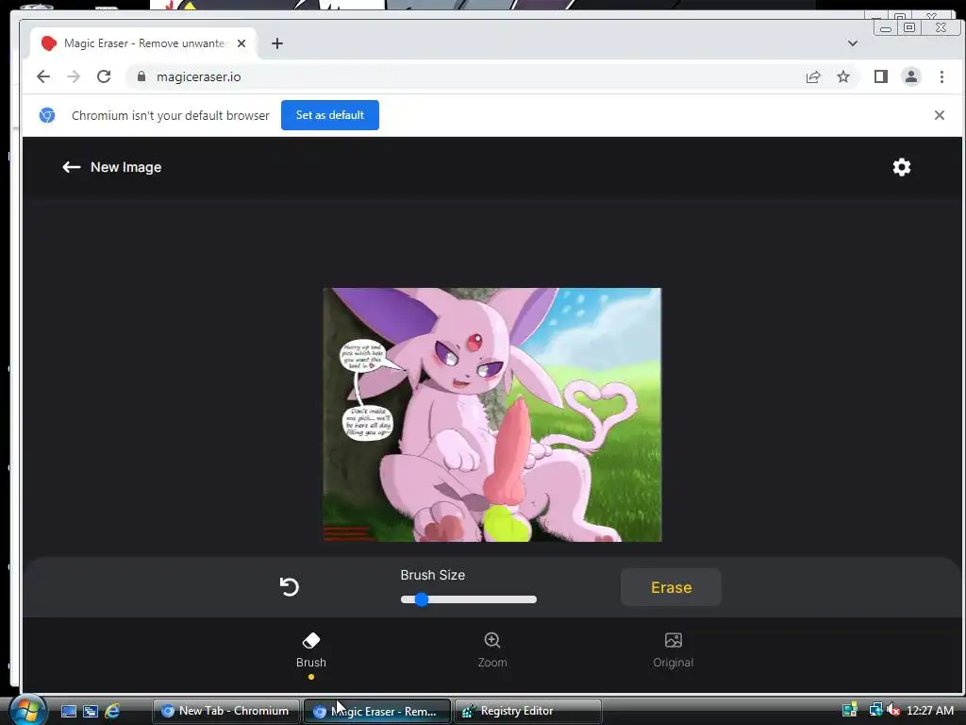Viewport: 966px width, 725px height.
Task: Open the Chromium three-dot menu
Action: point(941,76)
